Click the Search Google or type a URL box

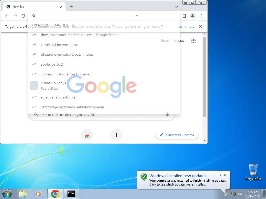click(102, 115)
